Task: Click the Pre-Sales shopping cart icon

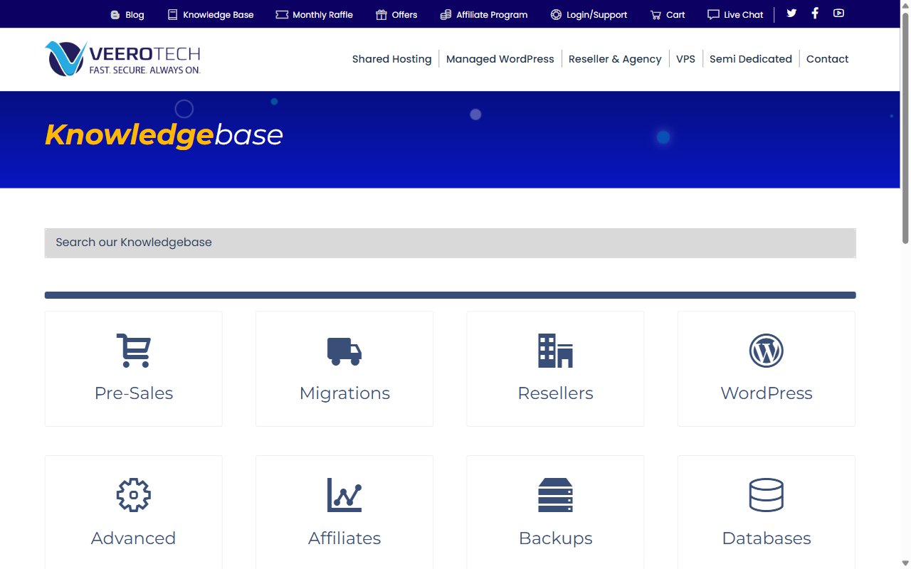Action: pos(133,351)
